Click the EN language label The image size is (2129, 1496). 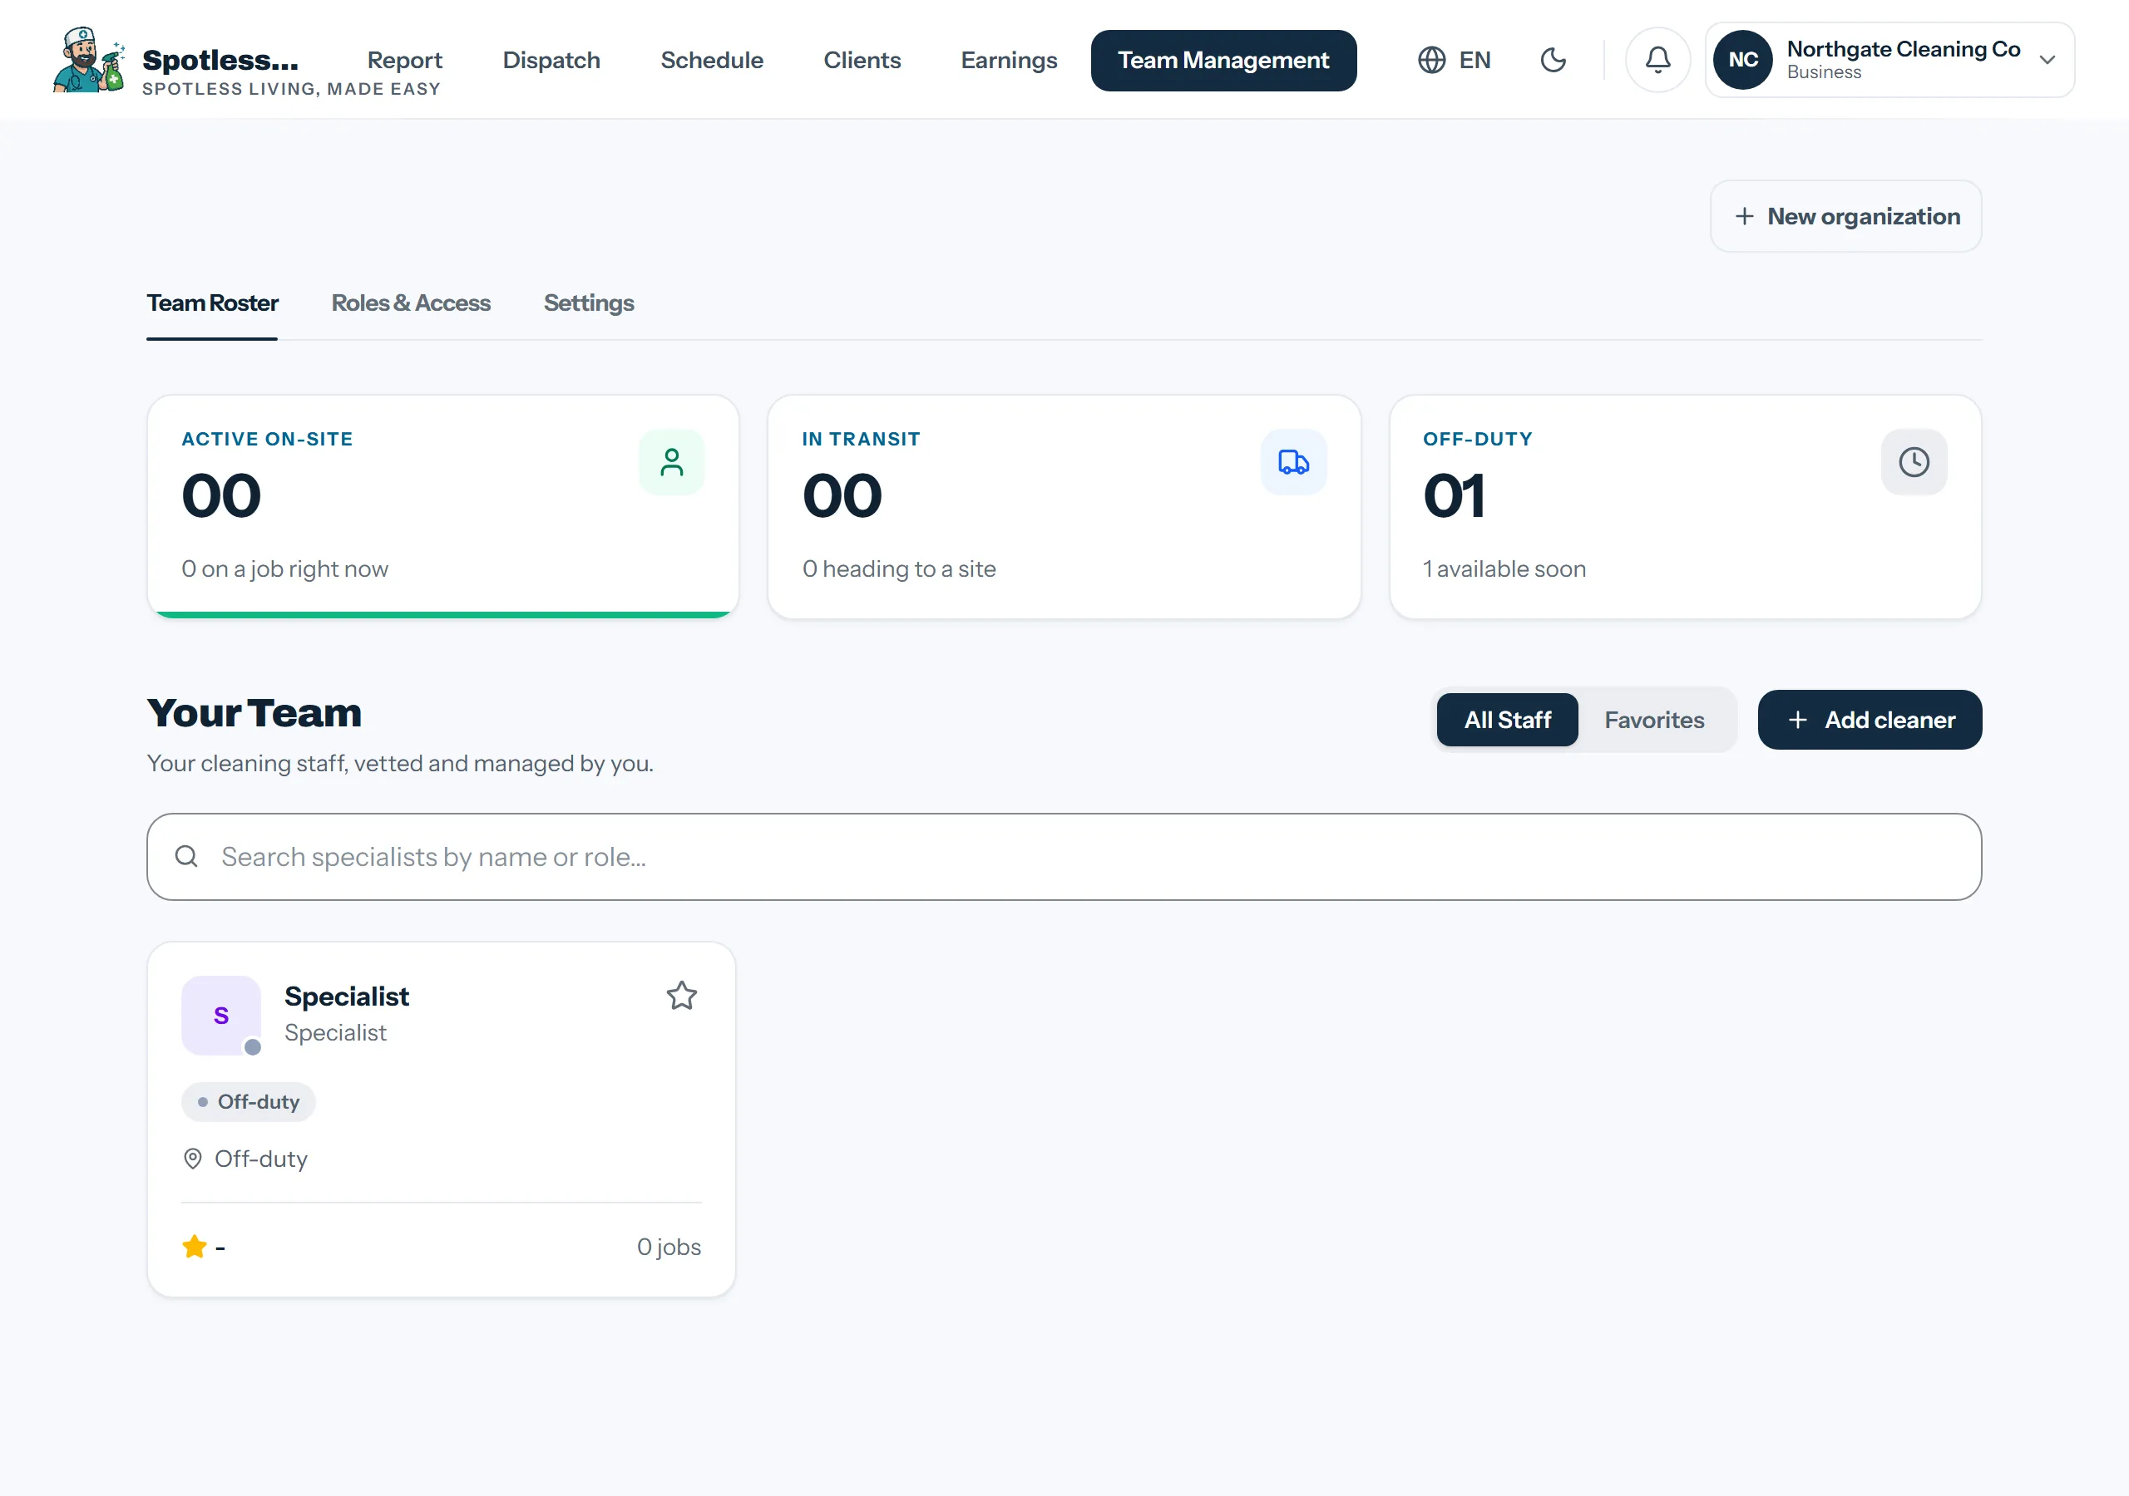(1474, 60)
